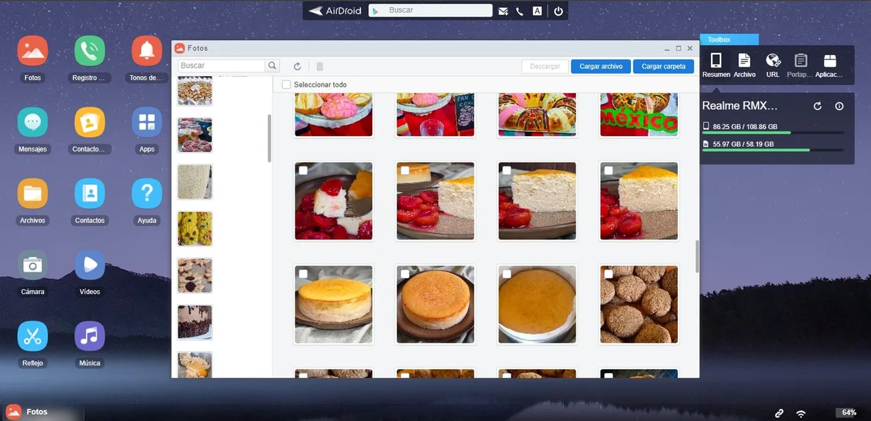Click the search magnifier in Fotos window

[x=272, y=66]
